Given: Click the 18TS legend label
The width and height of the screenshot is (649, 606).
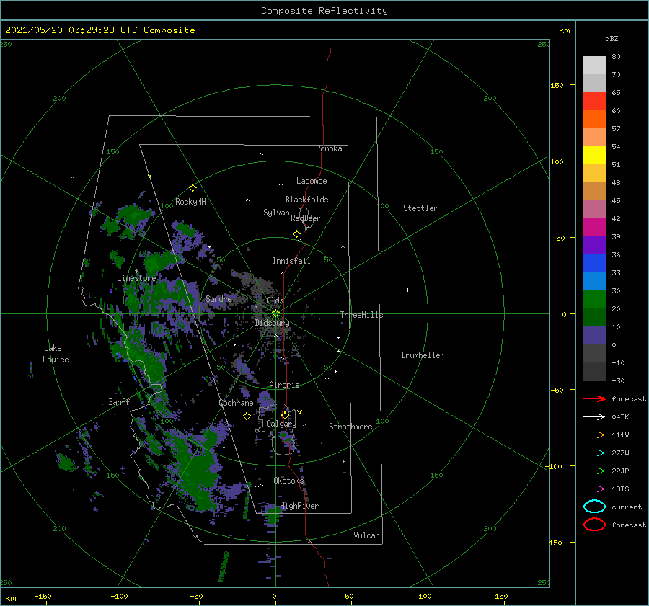Looking at the screenshot, I should point(620,489).
